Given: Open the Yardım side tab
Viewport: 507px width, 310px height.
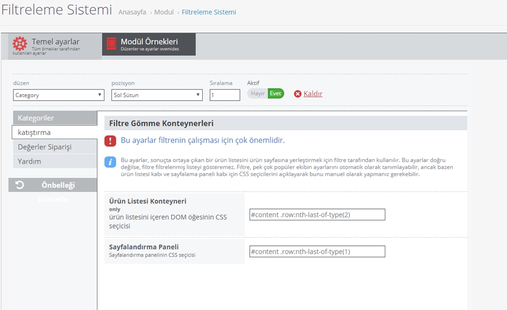Looking at the screenshot, I should (x=55, y=161).
